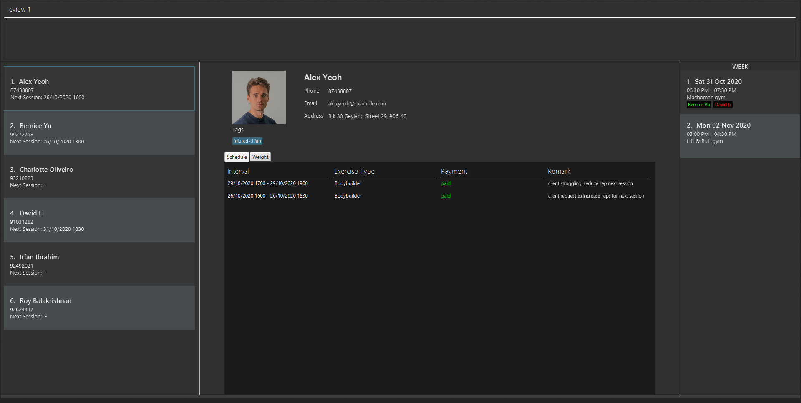The image size is (801, 403).
Task: Click the Lift & Buff gym location text
Action: (x=705, y=141)
